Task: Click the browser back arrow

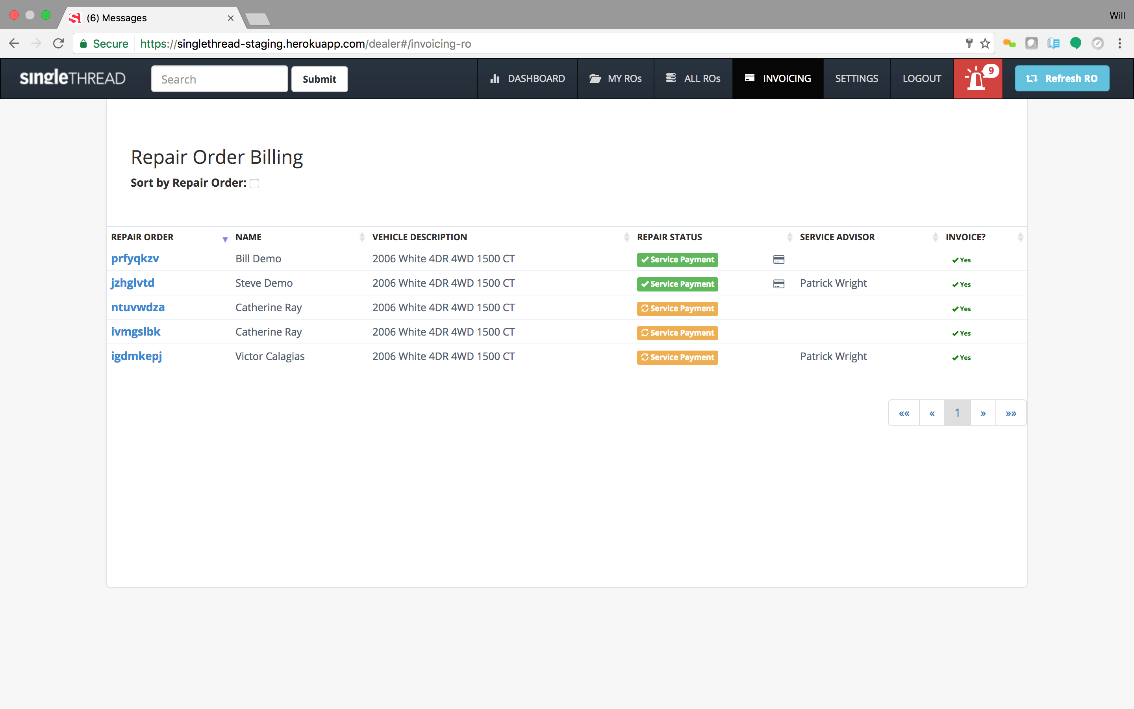Action: click(x=14, y=44)
